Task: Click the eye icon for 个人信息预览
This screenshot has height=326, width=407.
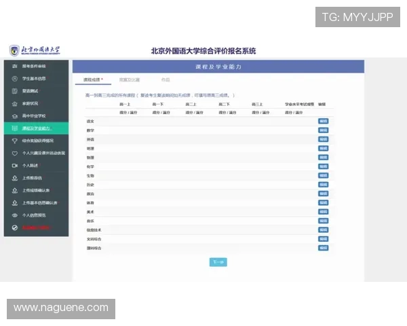Action: coord(14,215)
